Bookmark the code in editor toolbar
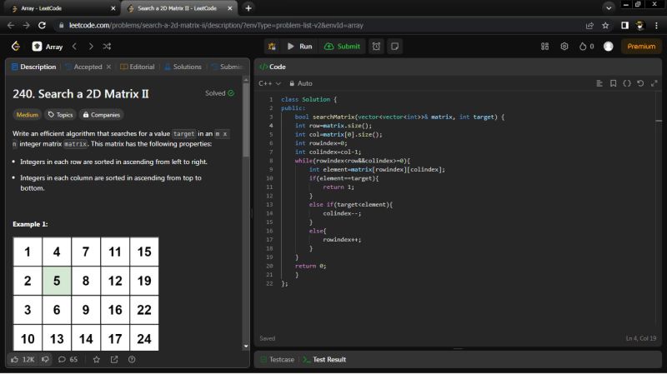 pyautogui.click(x=613, y=83)
